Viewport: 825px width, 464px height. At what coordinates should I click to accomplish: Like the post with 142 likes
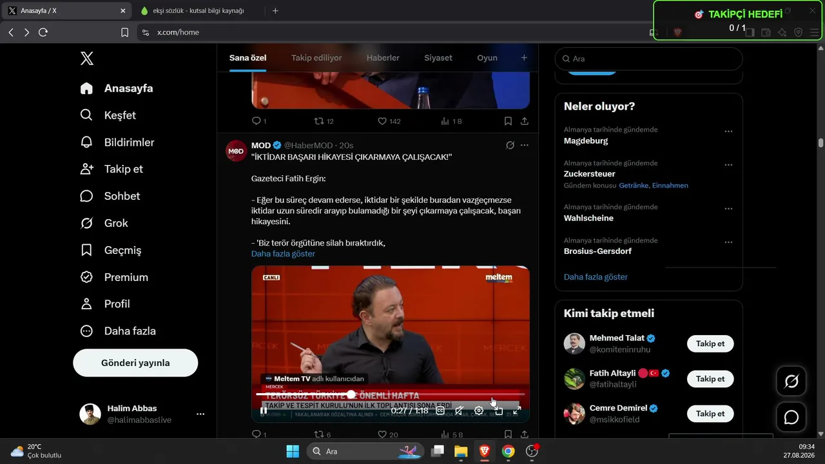pyautogui.click(x=389, y=121)
